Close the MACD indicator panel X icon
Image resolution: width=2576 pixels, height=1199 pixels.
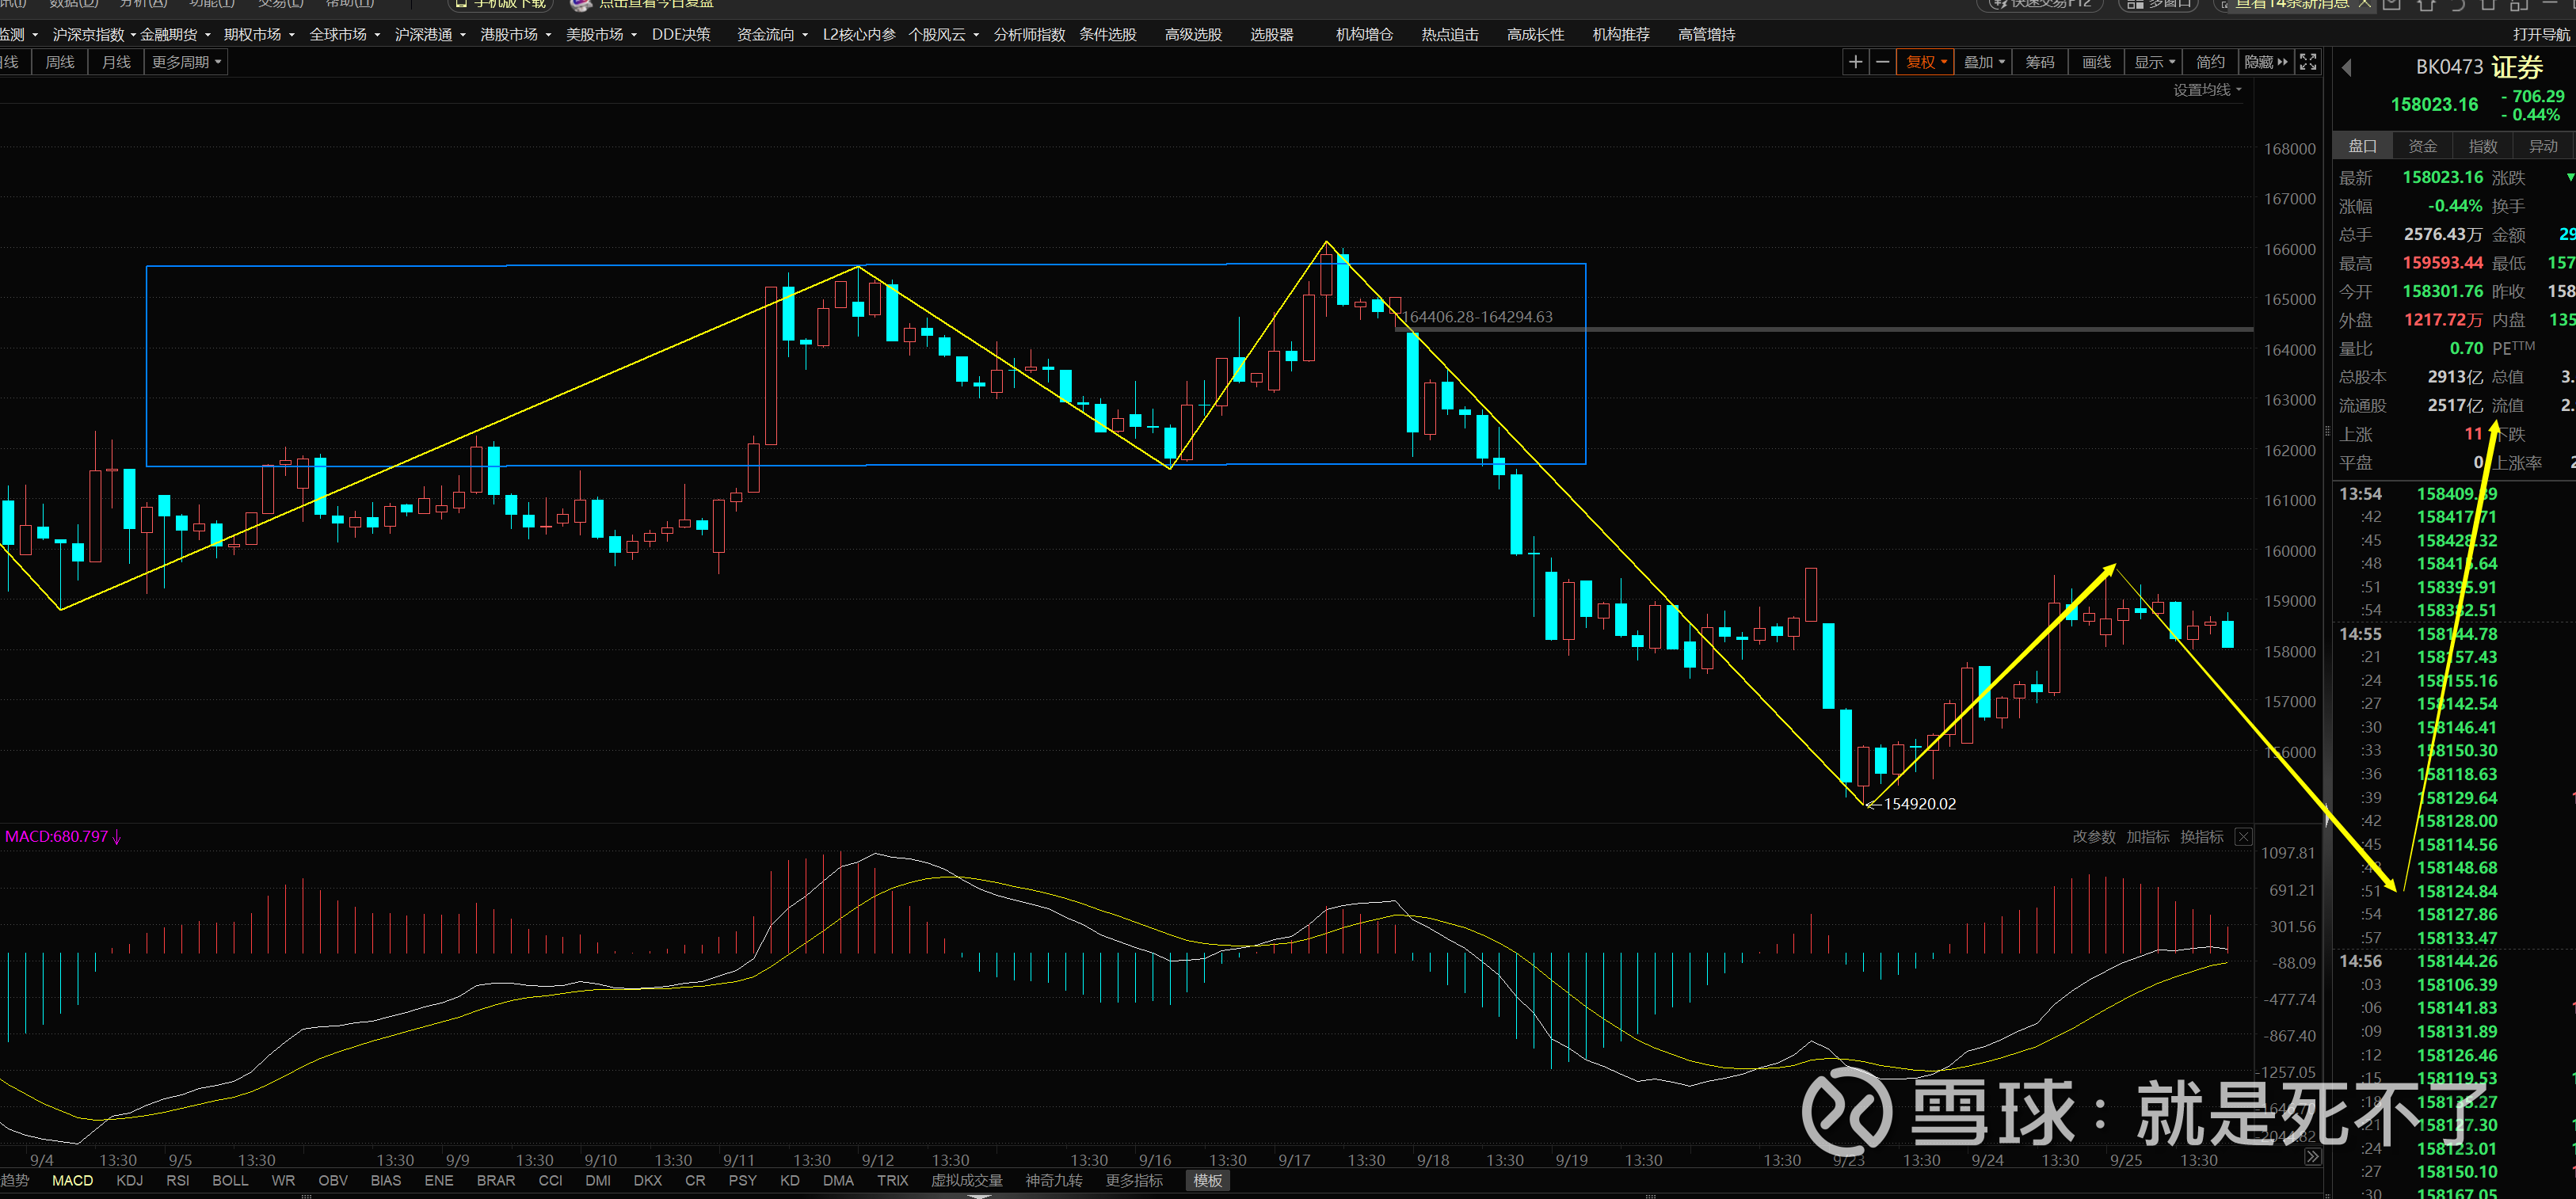tap(2243, 837)
